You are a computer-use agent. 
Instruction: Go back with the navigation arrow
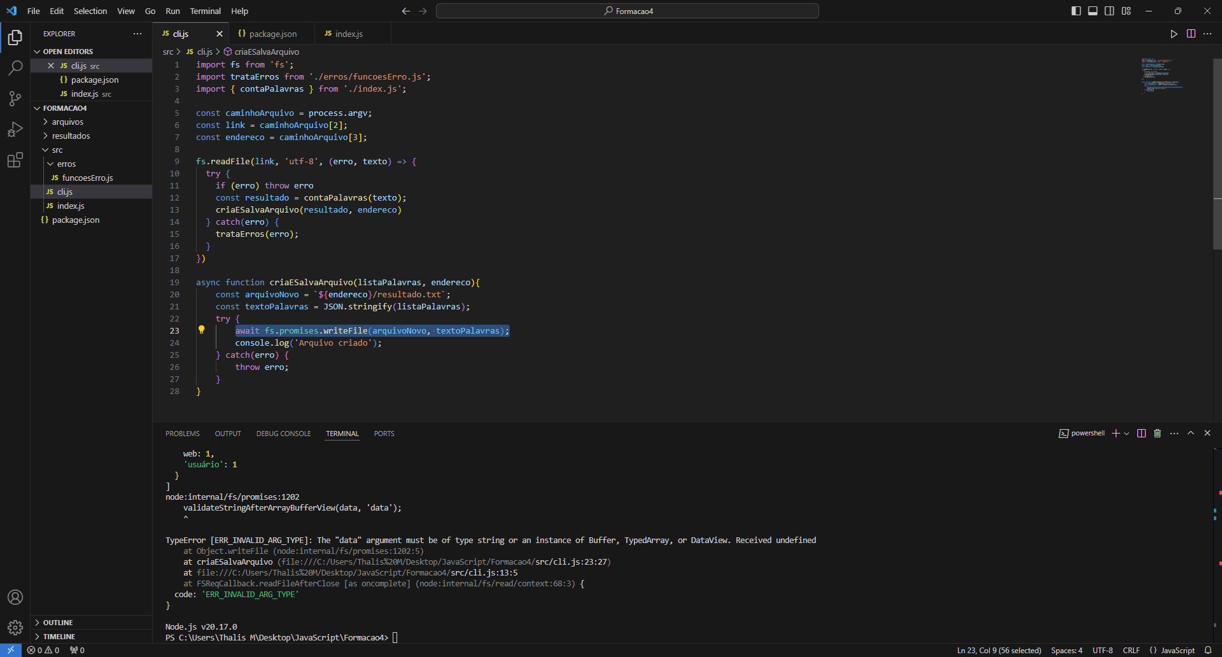click(406, 11)
